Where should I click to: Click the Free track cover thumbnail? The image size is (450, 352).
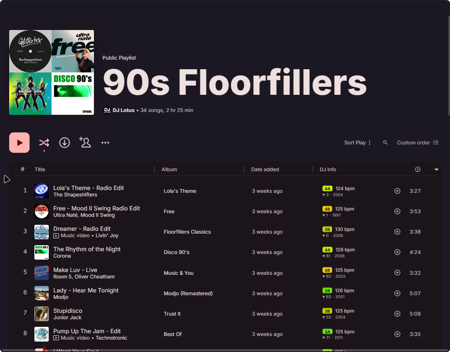tap(42, 212)
